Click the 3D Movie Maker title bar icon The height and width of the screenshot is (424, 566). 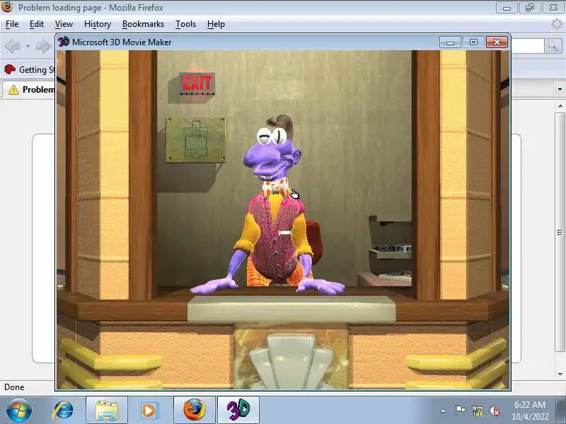pos(64,42)
